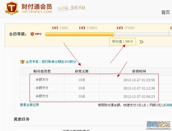Open the 招行账单分期送500积分 promotion link
The image size is (172, 131).
coord(59,62)
